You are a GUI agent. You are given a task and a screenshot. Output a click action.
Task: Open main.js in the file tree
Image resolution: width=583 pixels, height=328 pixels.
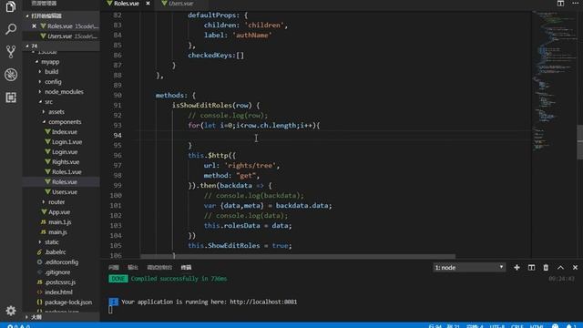57,232
